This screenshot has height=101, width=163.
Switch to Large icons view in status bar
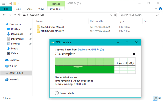pyautogui.click(x=160, y=98)
